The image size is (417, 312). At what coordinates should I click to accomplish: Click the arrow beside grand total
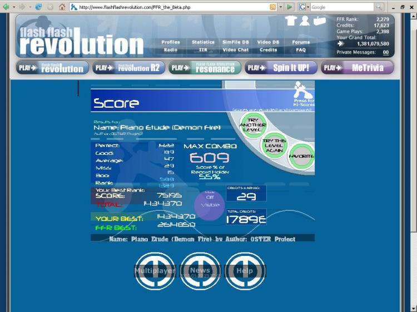click(340, 43)
